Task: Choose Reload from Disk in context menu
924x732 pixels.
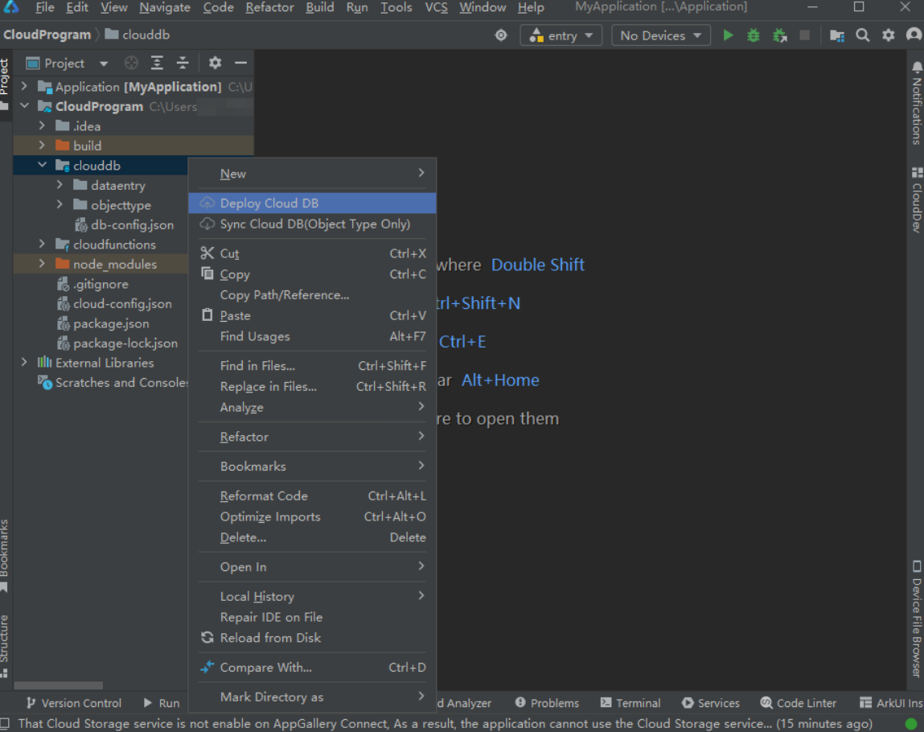Action: click(312, 638)
